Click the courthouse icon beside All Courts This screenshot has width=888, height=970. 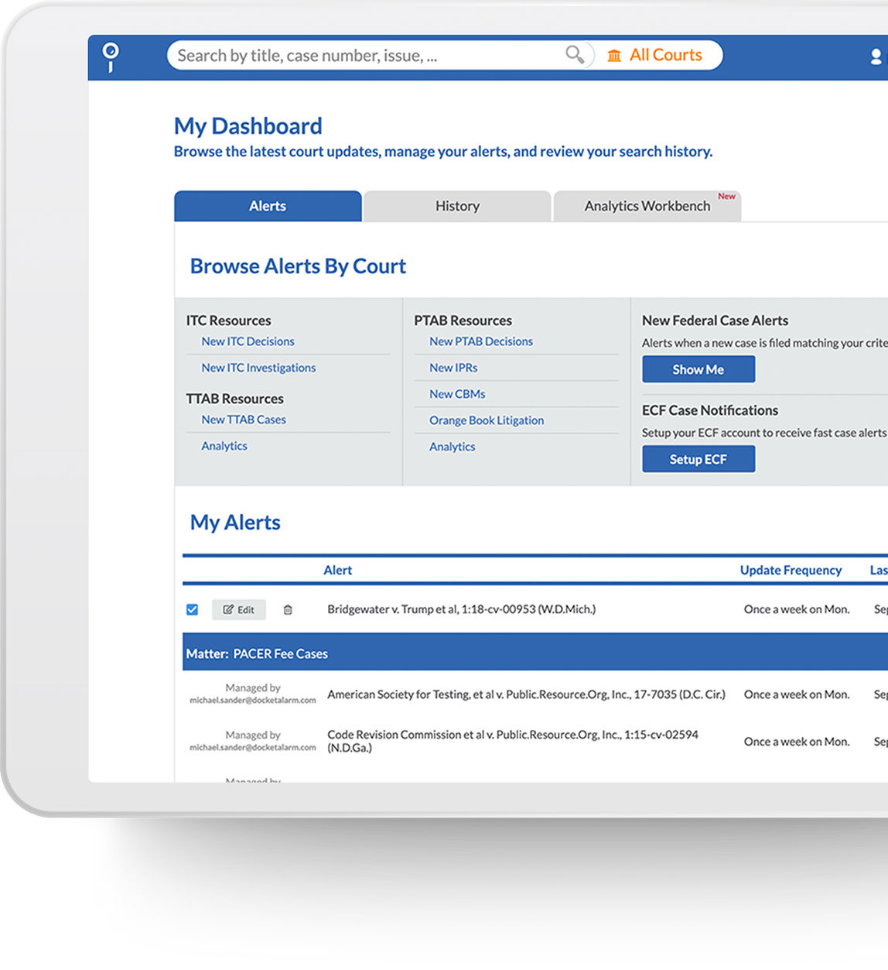pos(614,56)
